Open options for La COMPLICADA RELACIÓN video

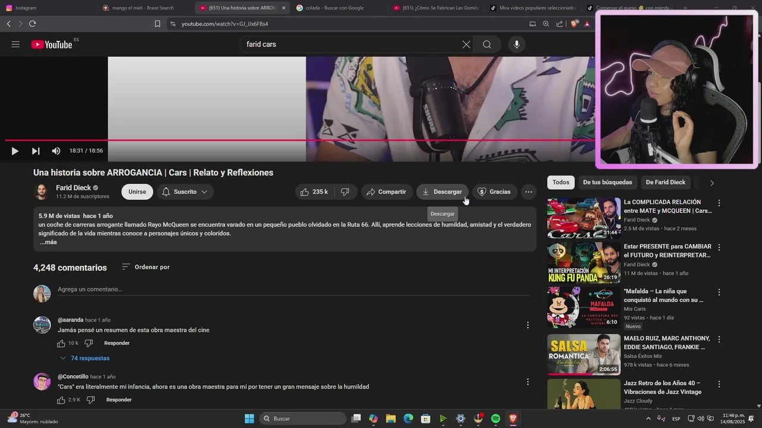point(719,203)
